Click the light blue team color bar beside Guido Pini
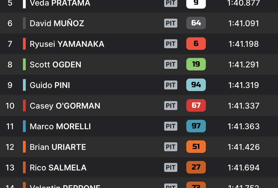The image size is (278, 188). [x=24, y=85]
